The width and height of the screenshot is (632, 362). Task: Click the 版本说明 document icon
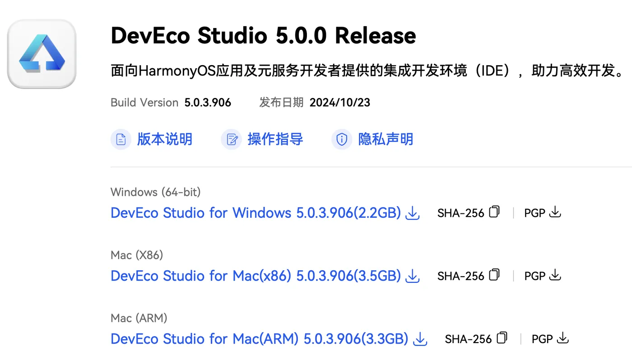click(x=121, y=139)
